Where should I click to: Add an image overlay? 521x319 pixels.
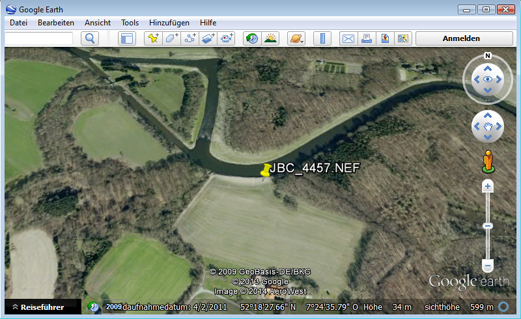pos(208,38)
